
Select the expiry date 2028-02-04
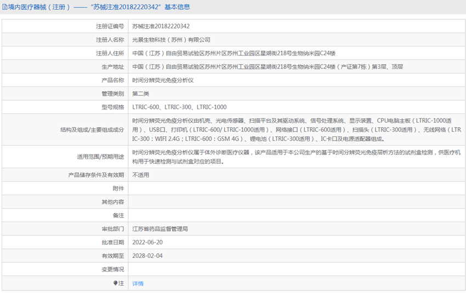(147, 256)
